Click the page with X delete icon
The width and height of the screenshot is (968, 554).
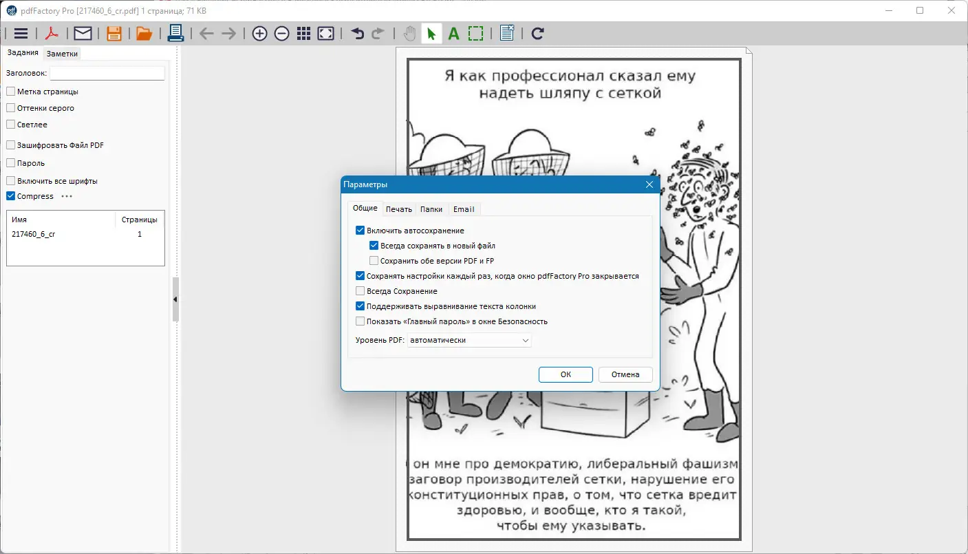(507, 33)
